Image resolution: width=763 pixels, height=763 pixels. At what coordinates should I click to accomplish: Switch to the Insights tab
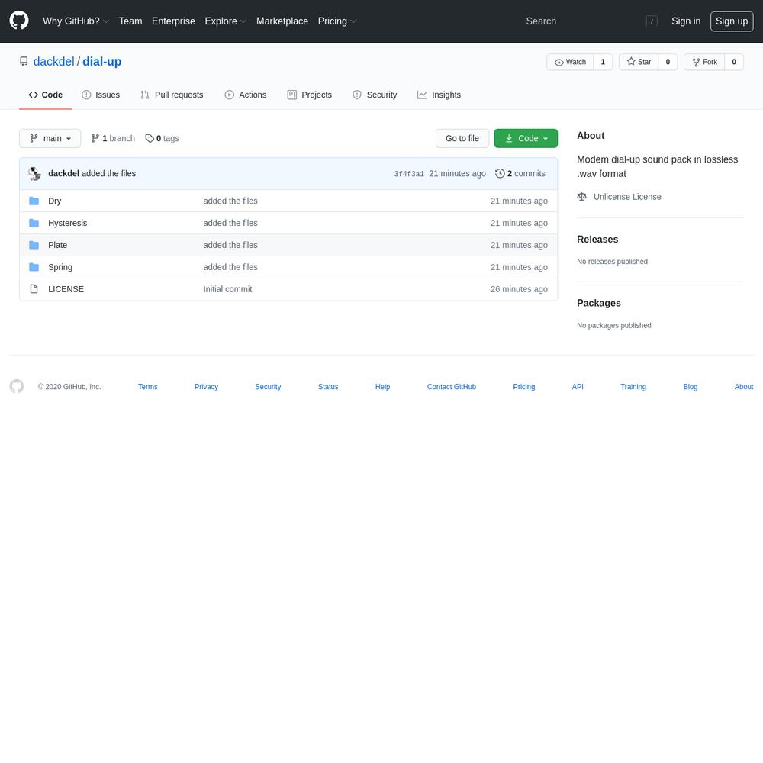(439, 95)
